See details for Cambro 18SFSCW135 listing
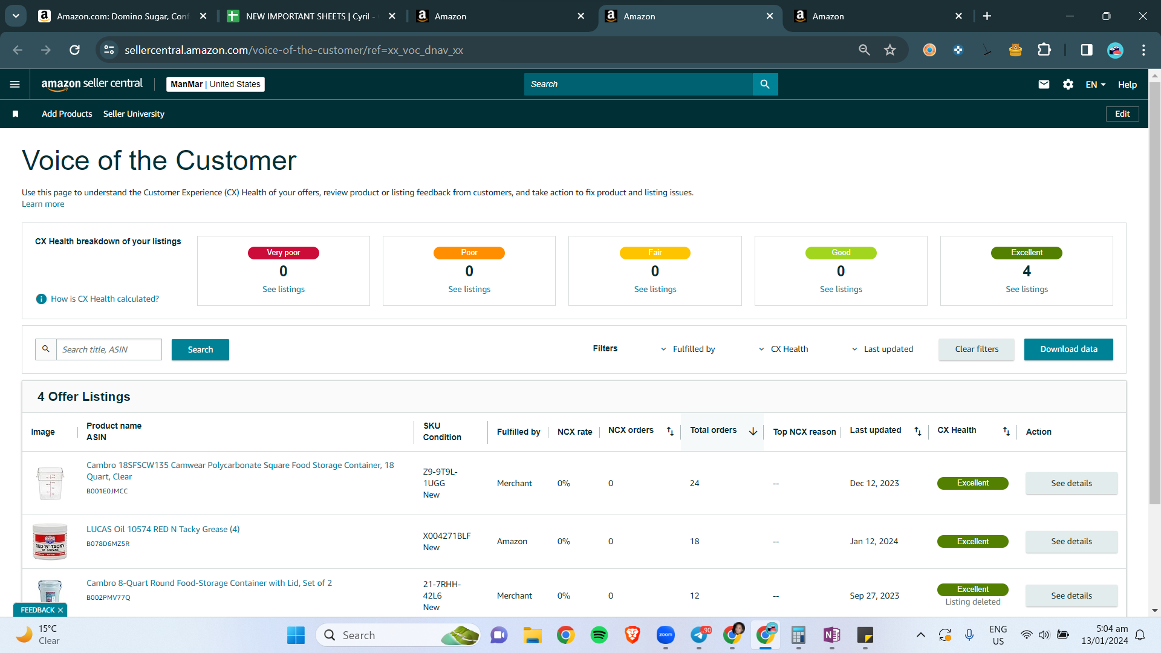This screenshot has height=653, width=1161. [1072, 484]
